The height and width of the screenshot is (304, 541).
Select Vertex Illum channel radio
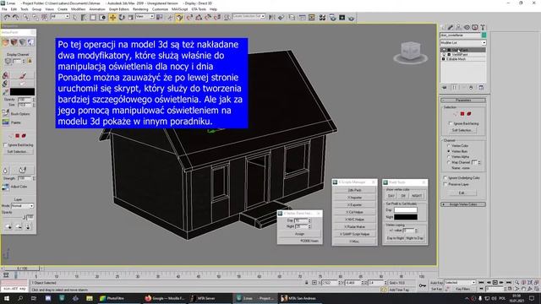(x=449, y=151)
